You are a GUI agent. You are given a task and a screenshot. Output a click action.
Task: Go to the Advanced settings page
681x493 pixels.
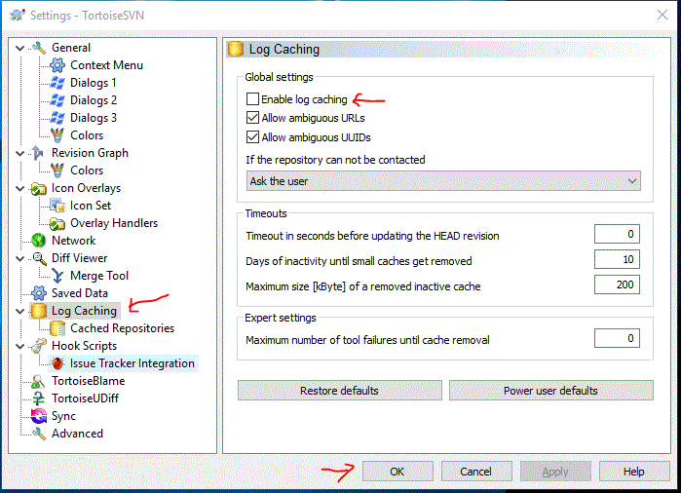77,434
